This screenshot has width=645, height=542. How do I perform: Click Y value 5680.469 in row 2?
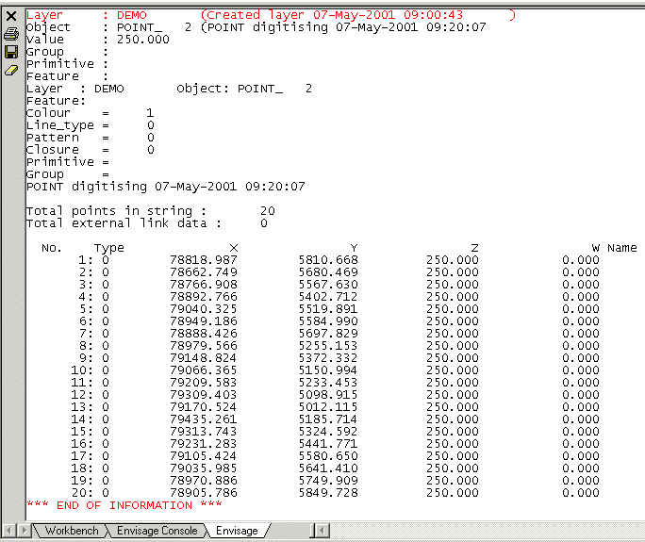coord(328,272)
